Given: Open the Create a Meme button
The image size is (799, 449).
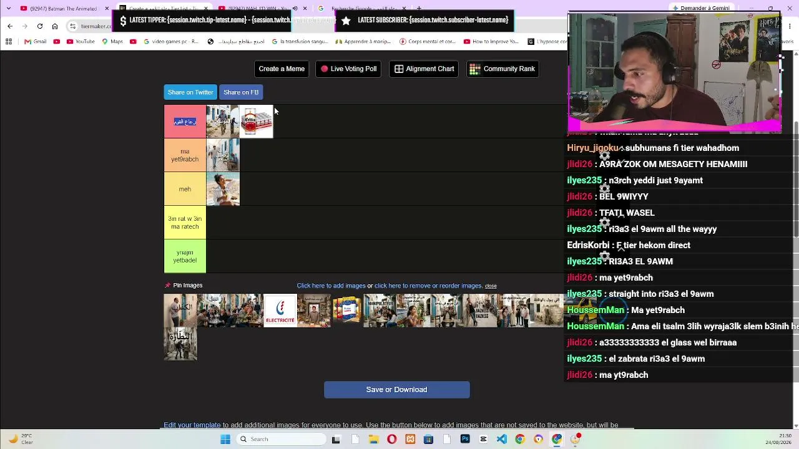Looking at the screenshot, I should point(282,69).
